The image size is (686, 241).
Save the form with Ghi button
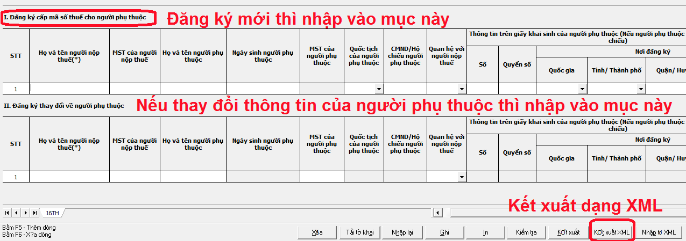coord(444,232)
